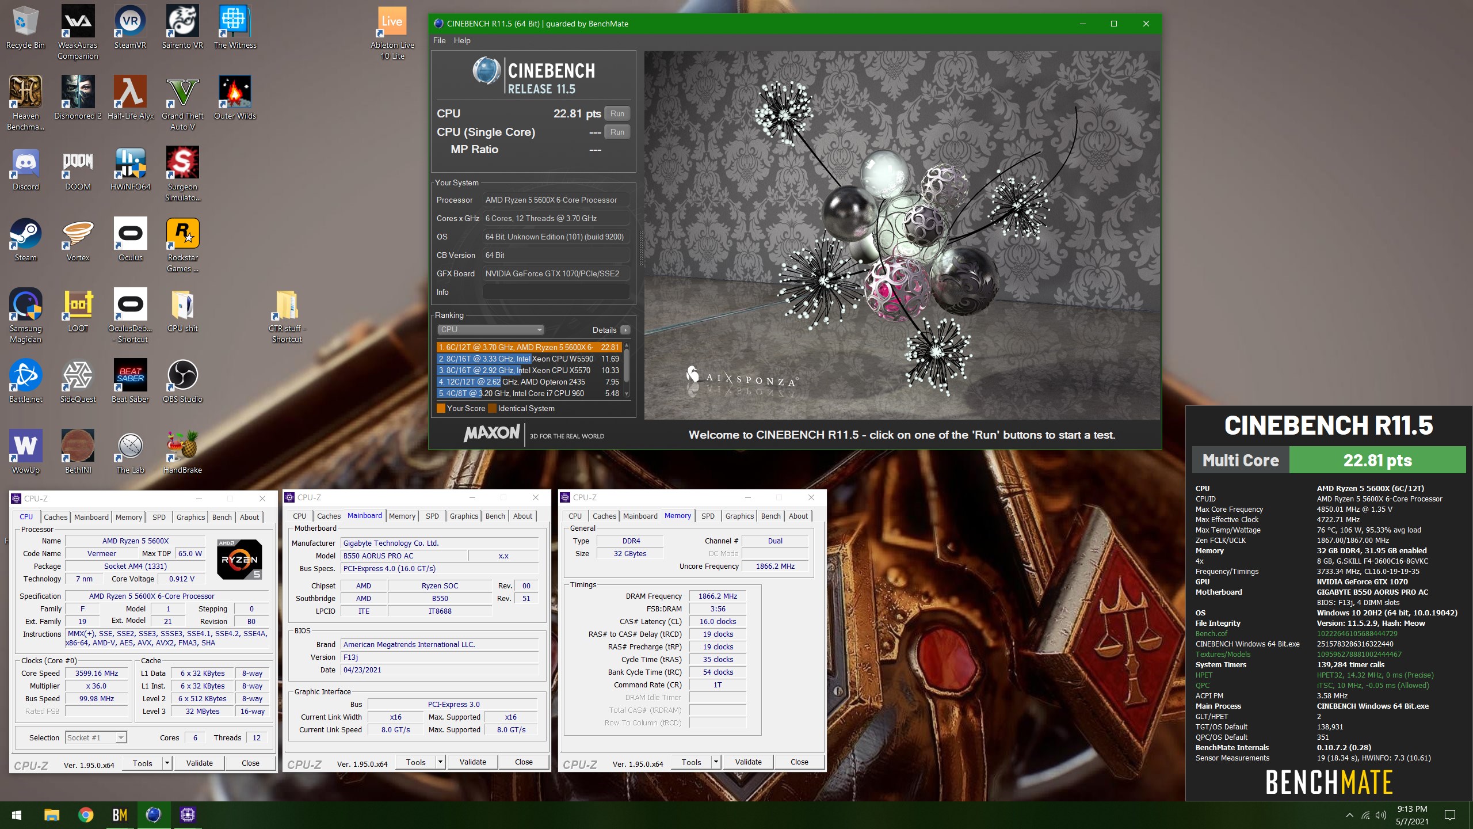The image size is (1473, 829).
Task: Open HWiNFO64 desktop shortcut
Action: pyautogui.click(x=130, y=169)
